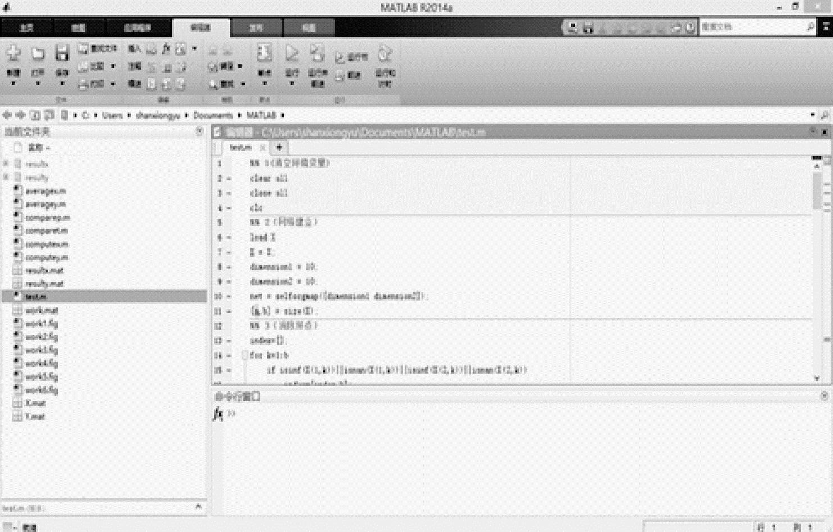Click the Back arrow in the address bar
833x532 pixels.
[x=7, y=115]
